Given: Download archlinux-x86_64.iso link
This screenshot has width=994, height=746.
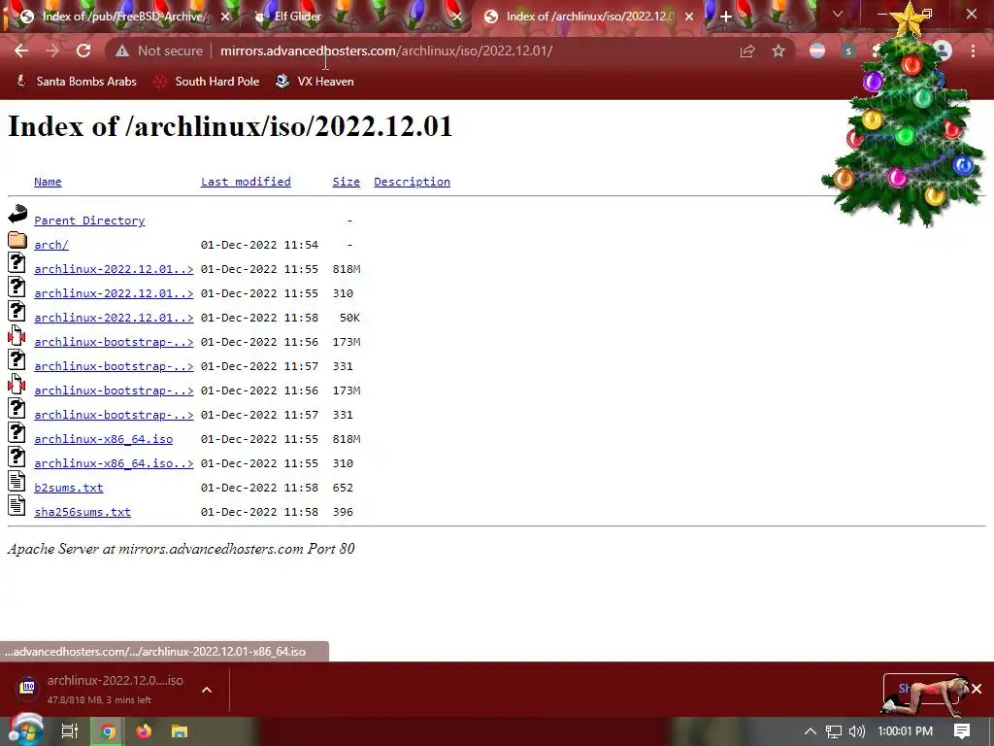Looking at the screenshot, I should pos(103,439).
